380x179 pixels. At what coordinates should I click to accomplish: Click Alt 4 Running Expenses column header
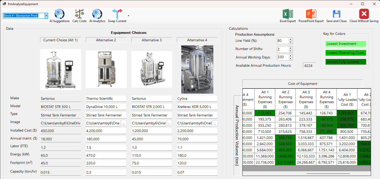327,99
